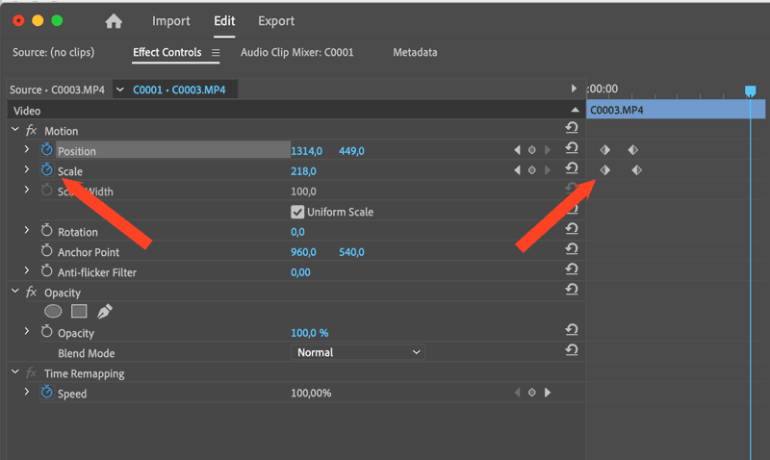Click the Import workspace button
Image resolution: width=770 pixels, height=460 pixels.
click(171, 21)
